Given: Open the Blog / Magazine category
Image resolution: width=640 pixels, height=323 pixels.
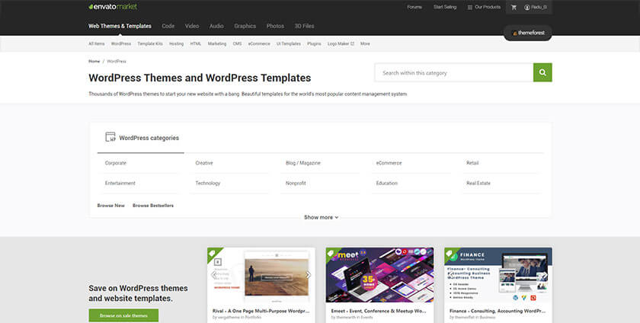Looking at the screenshot, I should click(x=303, y=163).
